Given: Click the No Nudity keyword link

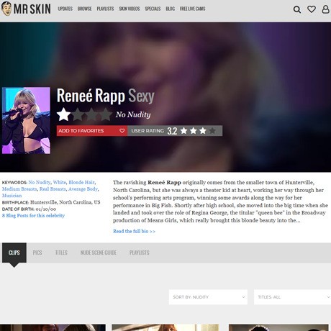Looking at the screenshot, I should click(40, 182).
